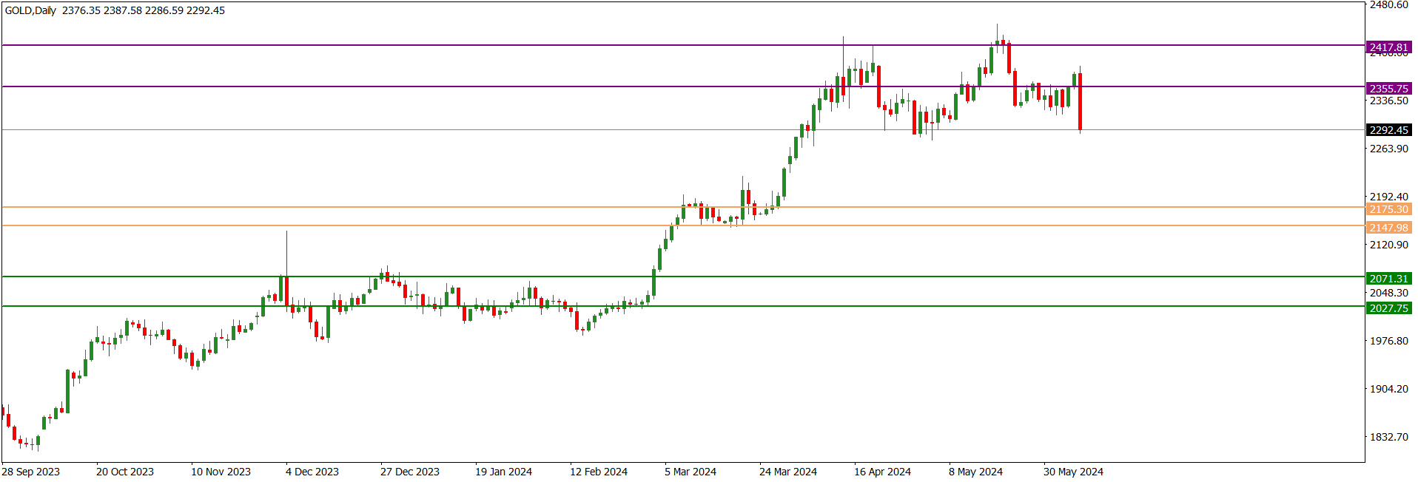
Task: Select the purple 2417.81 price label
Action: click(x=1388, y=47)
